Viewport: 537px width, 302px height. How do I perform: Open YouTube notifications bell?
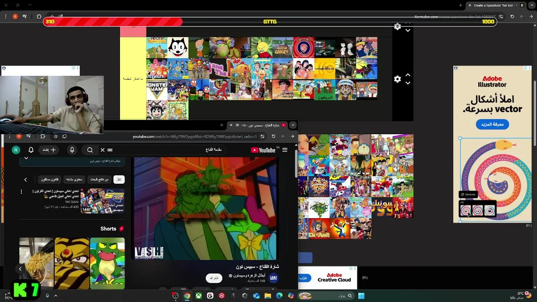(31, 150)
